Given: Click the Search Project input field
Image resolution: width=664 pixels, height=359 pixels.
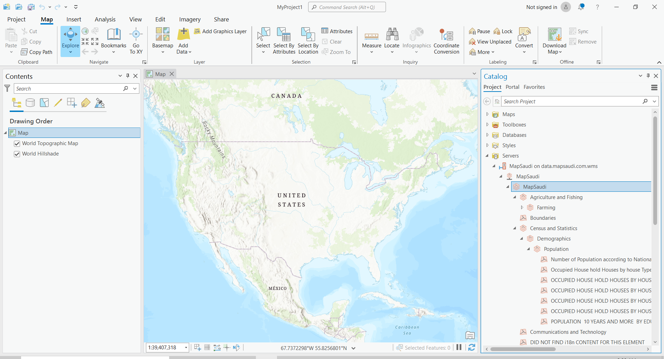Looking at the screenshot, I should pos(571,102).
